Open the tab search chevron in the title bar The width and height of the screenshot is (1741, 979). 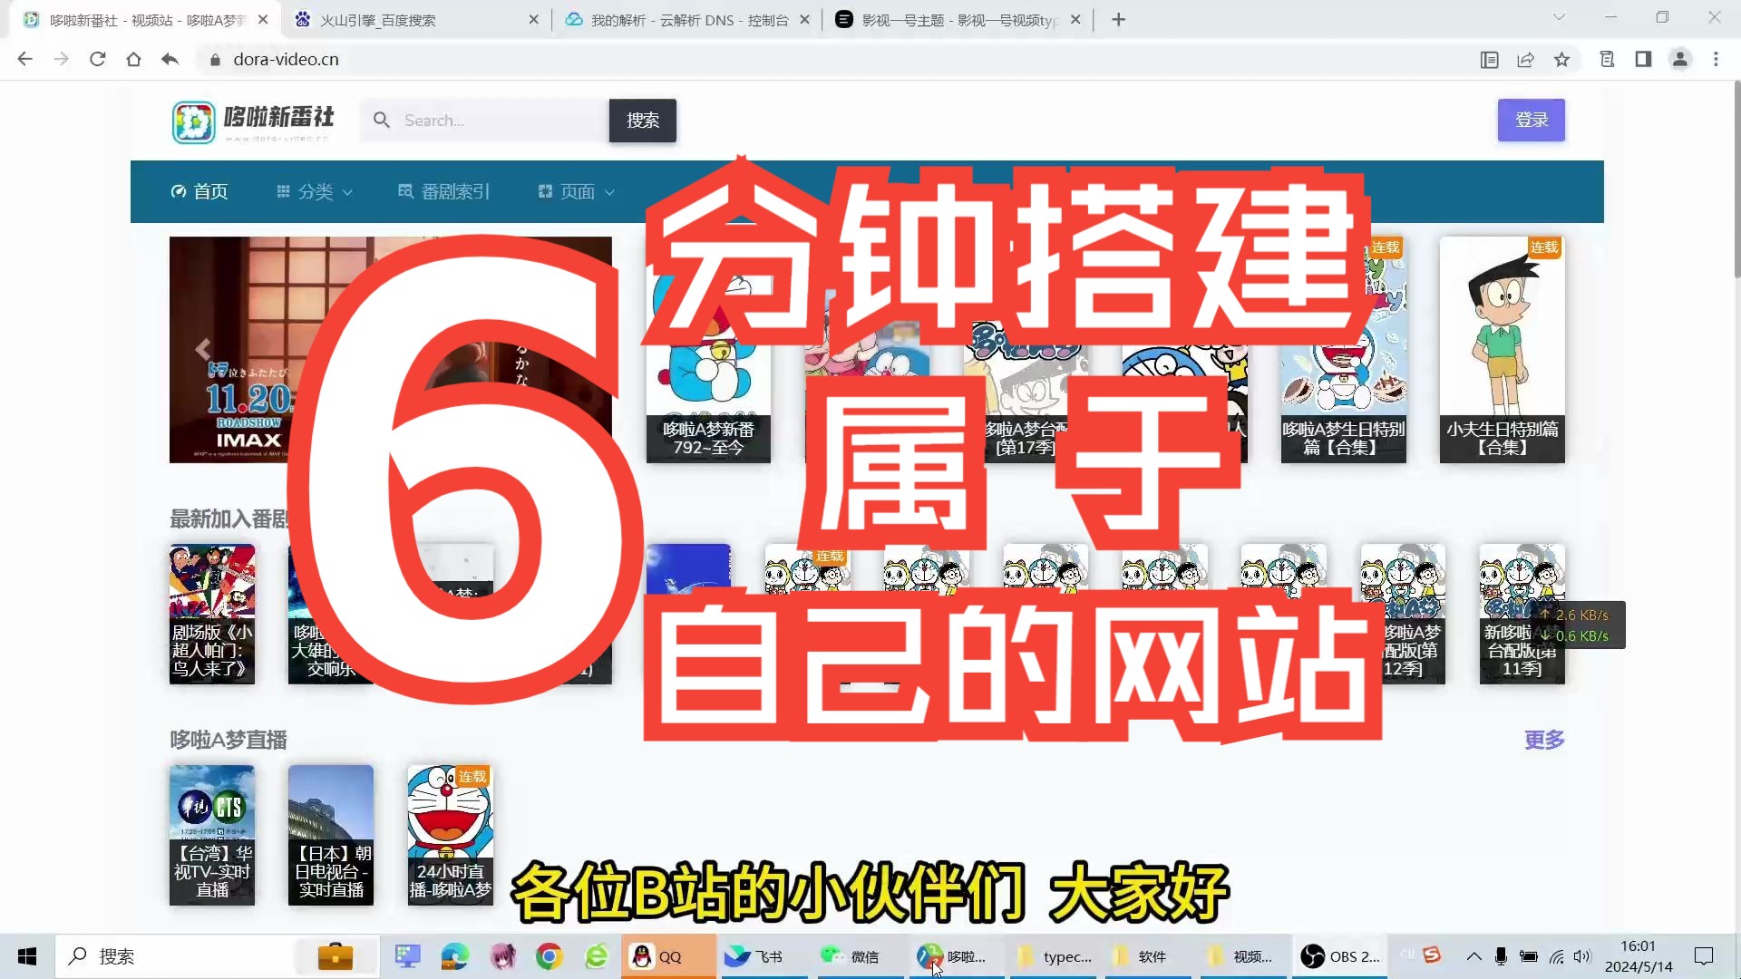(1559, 17)
